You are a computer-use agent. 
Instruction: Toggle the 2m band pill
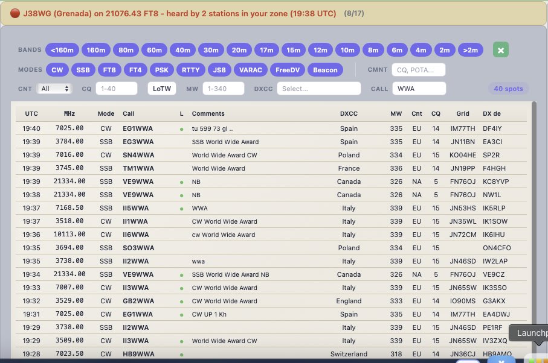tap(445, 50)
